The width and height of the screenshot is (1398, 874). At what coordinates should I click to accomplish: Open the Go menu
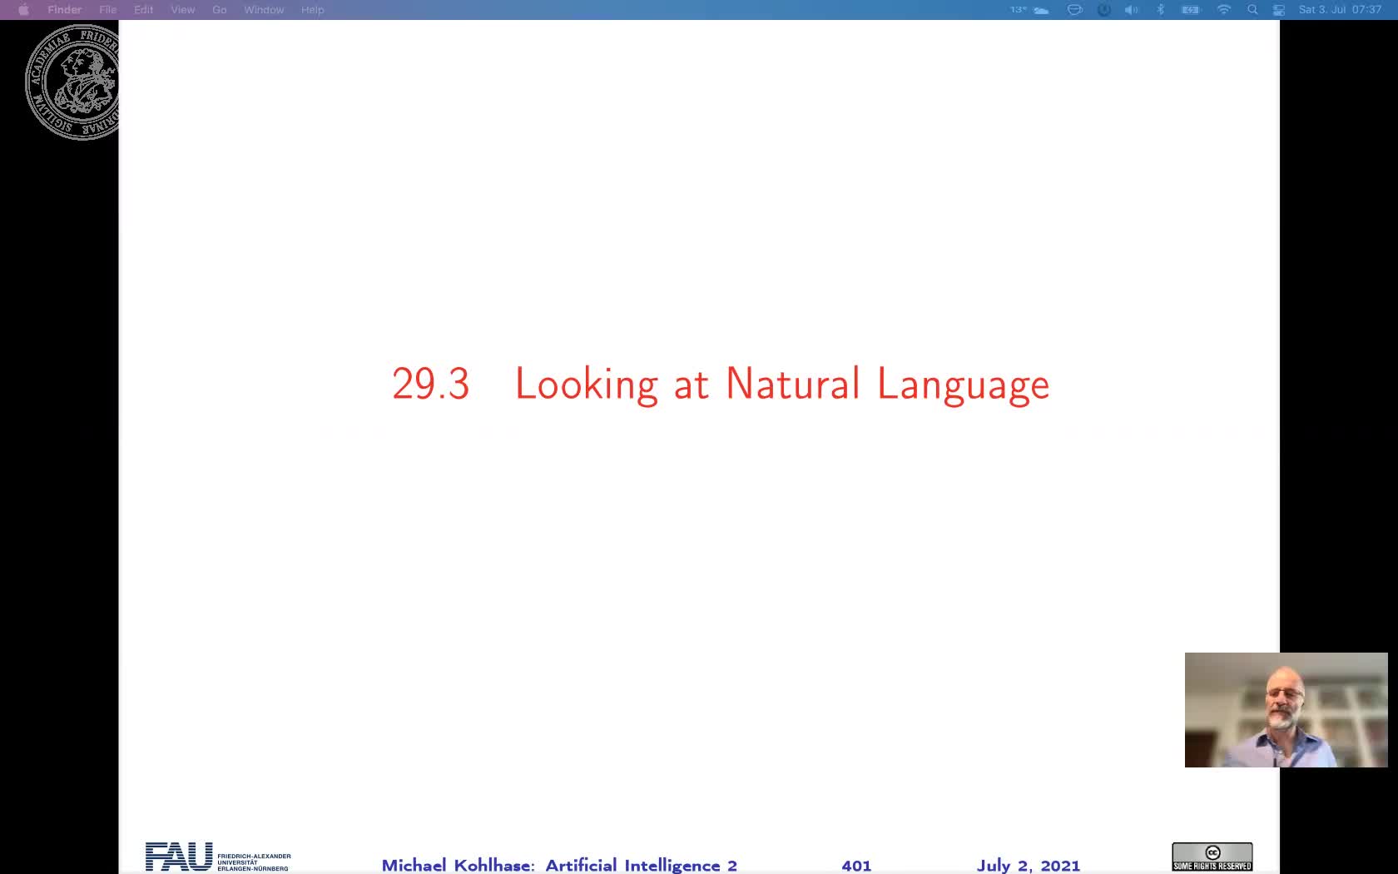[x=219, y=10]
